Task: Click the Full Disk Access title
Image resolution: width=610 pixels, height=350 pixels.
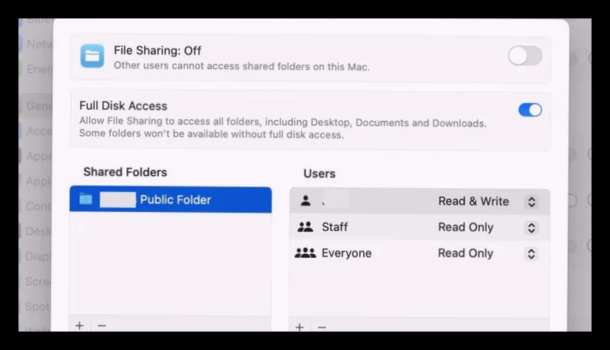Action: click(123, 106)
